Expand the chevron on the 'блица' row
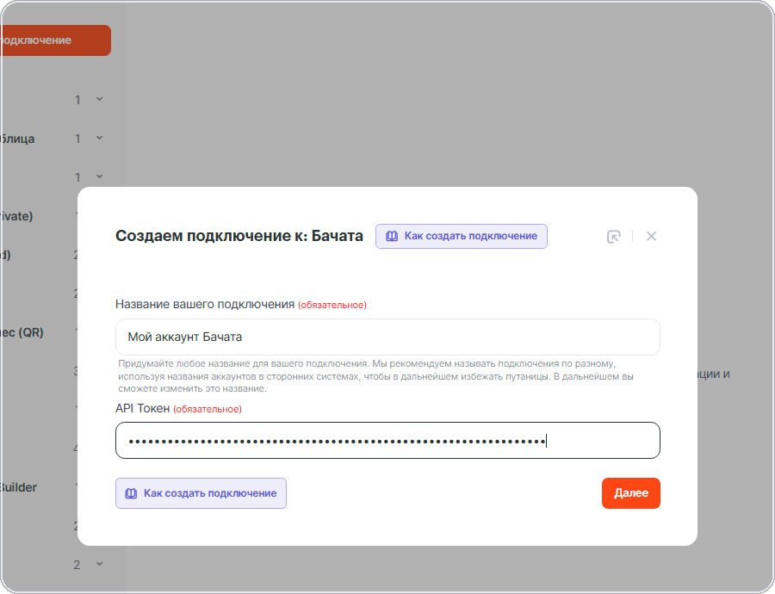775x594 pixels. pyautogui.click(x=99, y=138)
